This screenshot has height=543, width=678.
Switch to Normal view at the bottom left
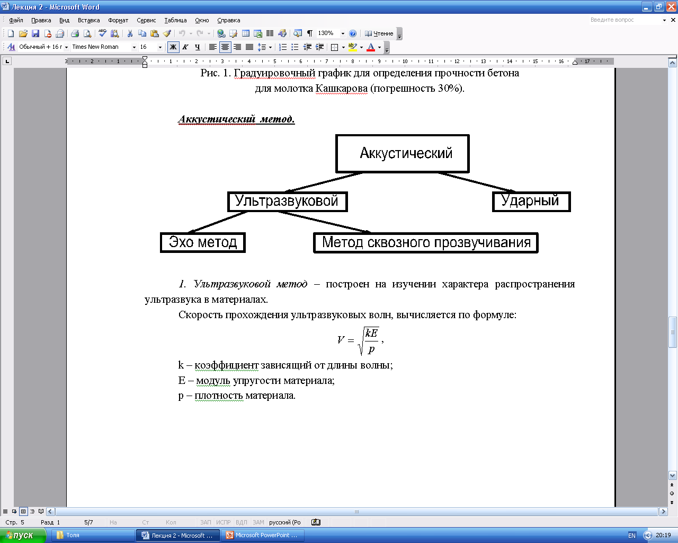5,512
